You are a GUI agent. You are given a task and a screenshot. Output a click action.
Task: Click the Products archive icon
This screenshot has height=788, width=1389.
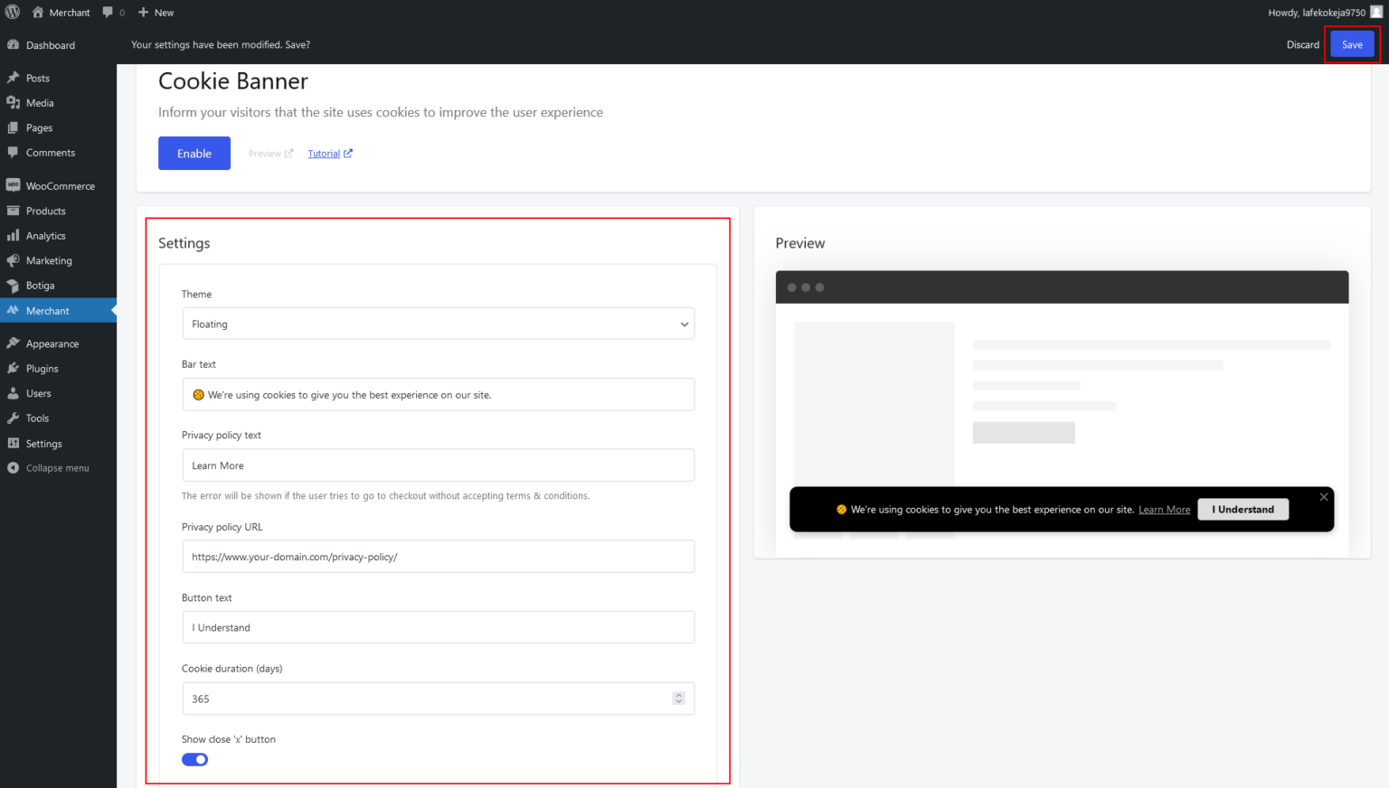point(13,211)
